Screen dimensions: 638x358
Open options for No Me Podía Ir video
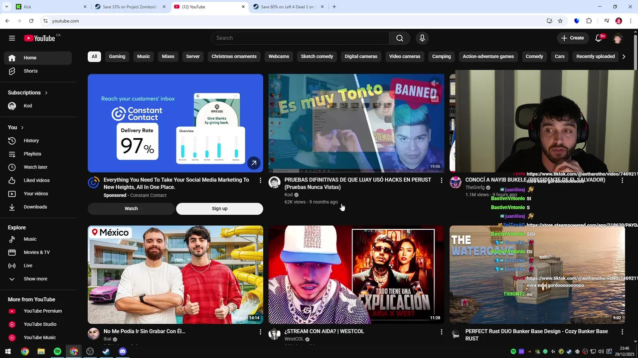260,332
